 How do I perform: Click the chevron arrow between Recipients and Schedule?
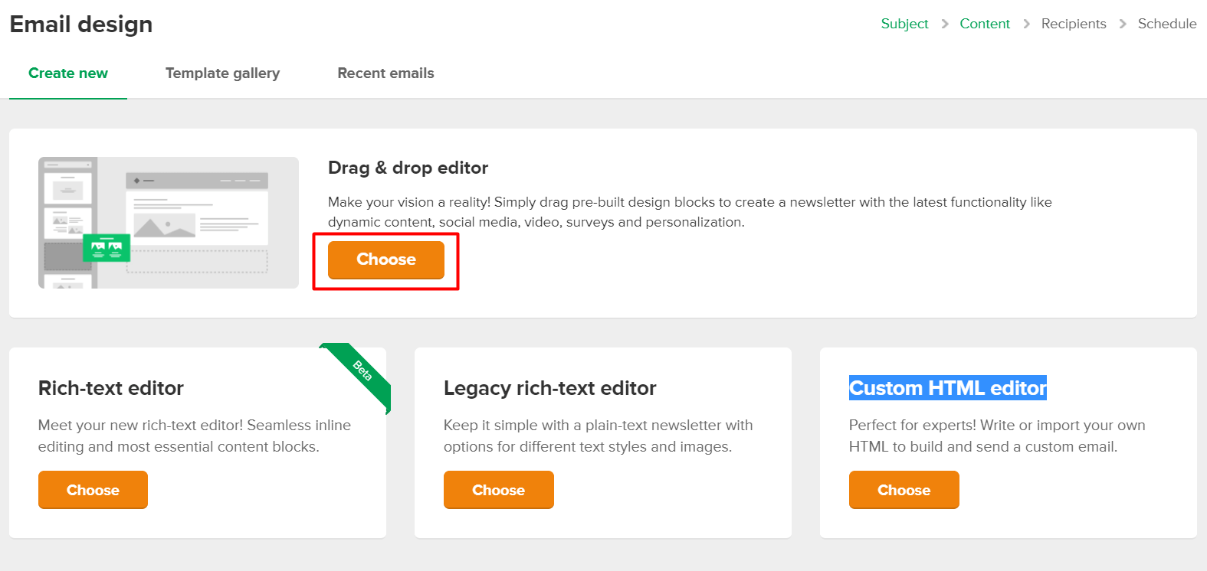[x=1123, y=24]
